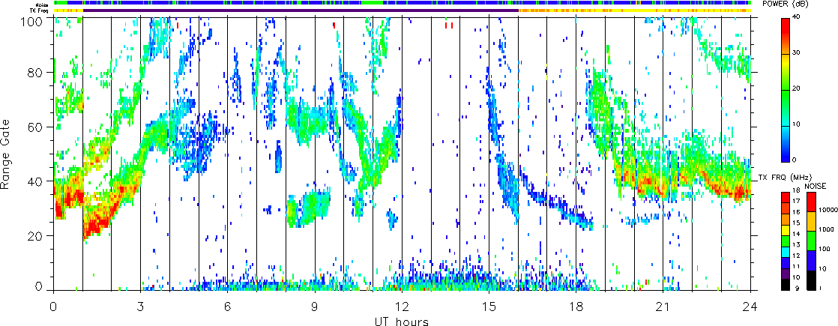Pick the green segment of NOISE colorbar
The width and height of the screenshot is (838, 326).
(x=811, y=241)
